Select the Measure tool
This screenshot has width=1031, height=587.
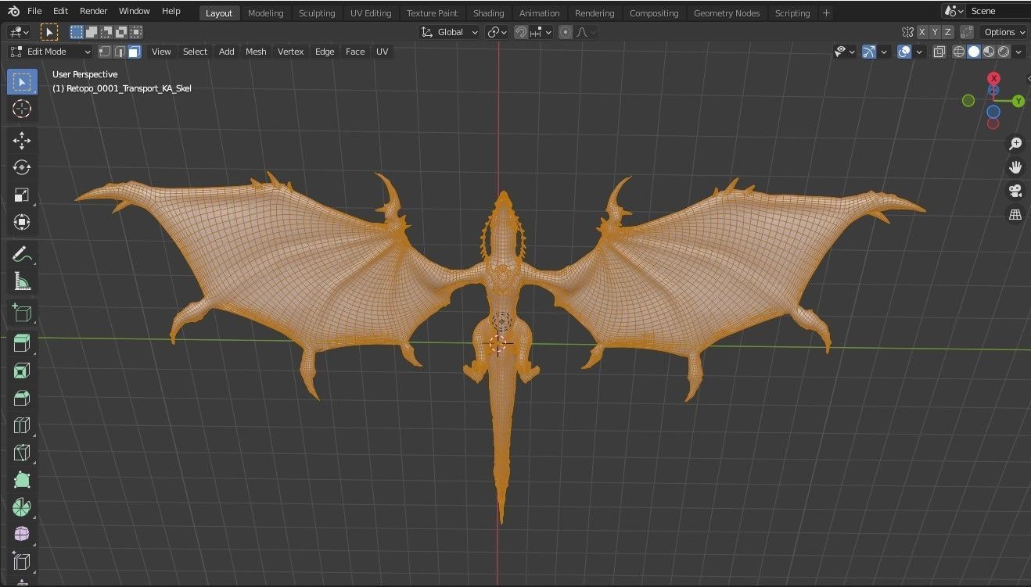(x=22, y=281)
